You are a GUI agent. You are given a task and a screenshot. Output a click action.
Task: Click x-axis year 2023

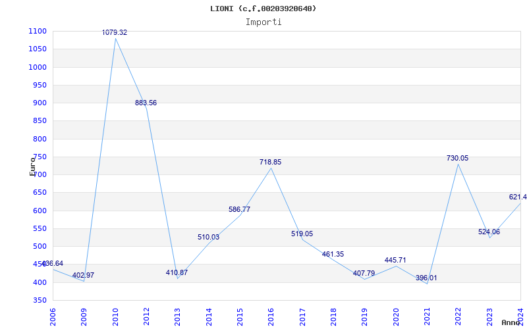(x=489, y=317)
